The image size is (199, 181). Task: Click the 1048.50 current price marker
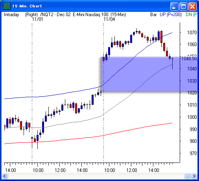click(x=189, y=58)
